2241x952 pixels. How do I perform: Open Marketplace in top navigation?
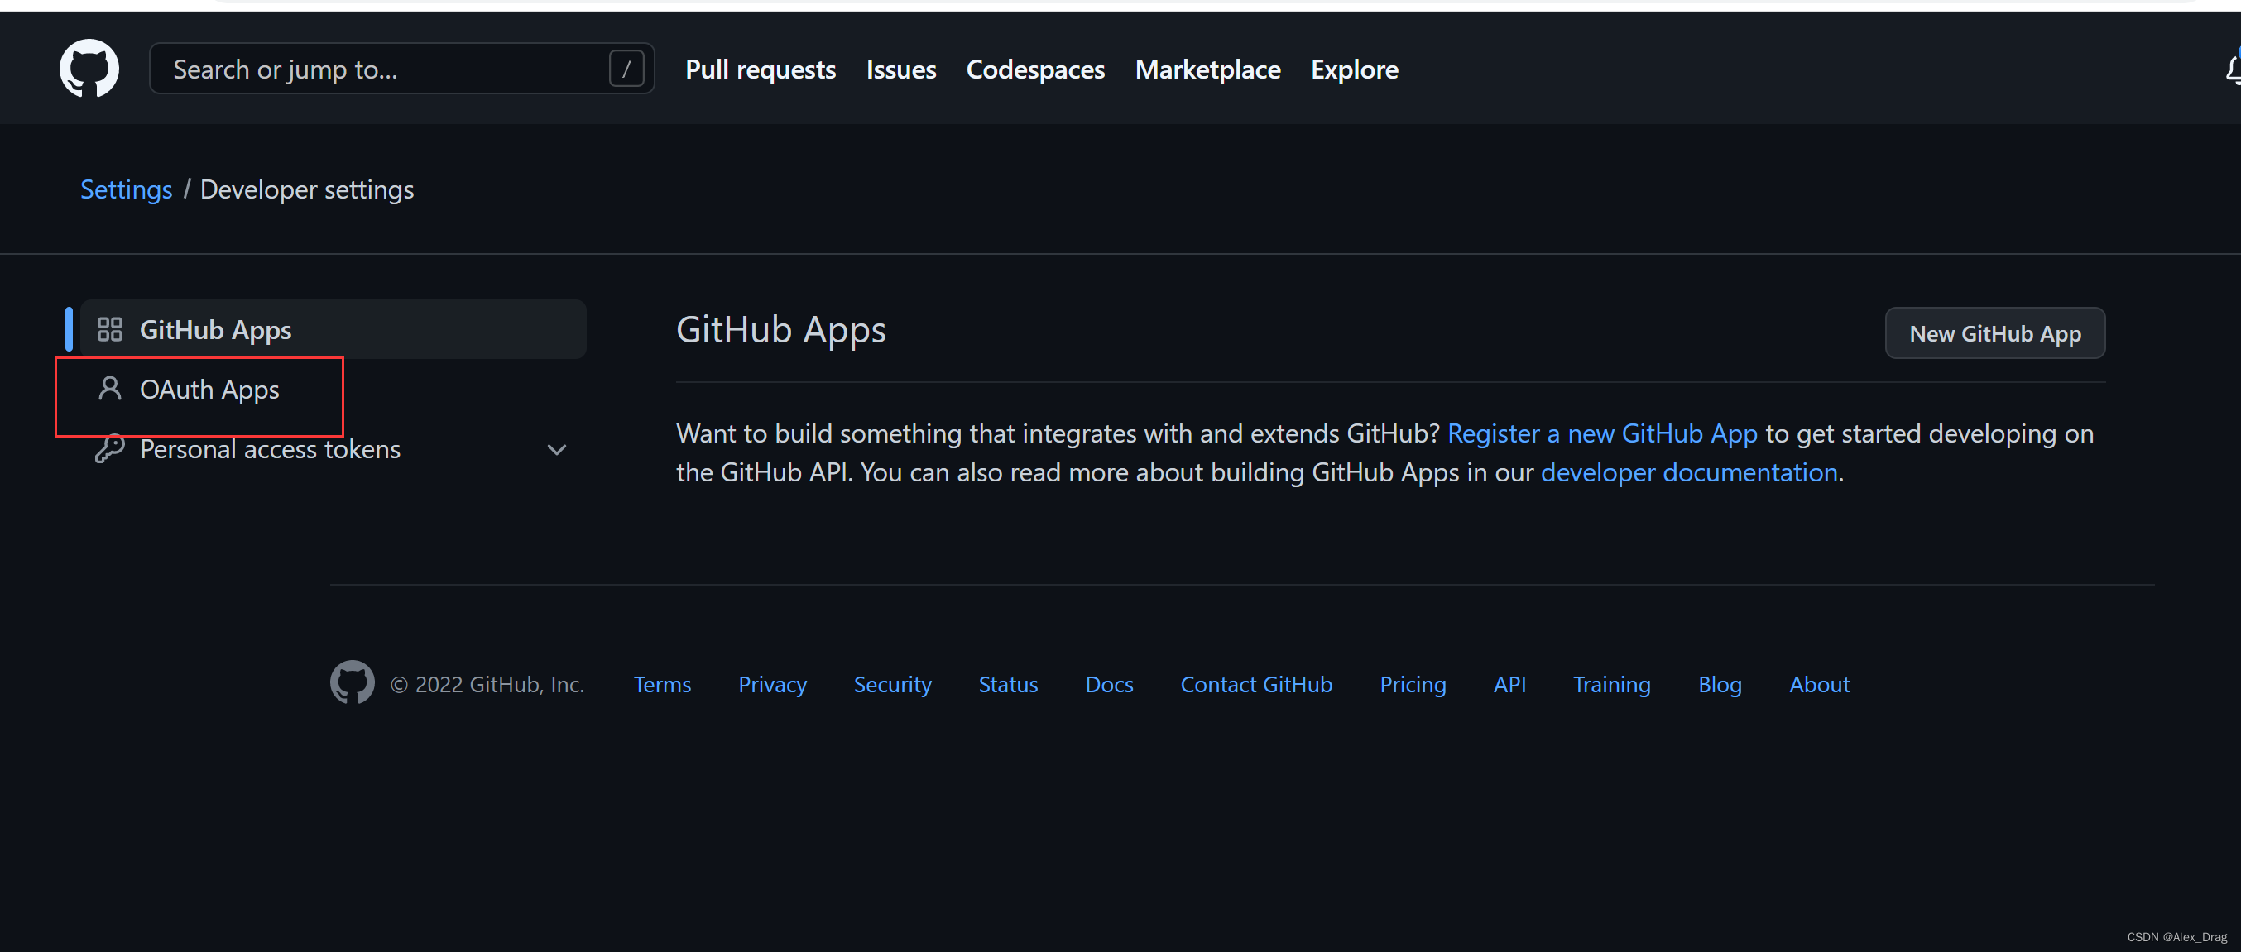[x=1207, y=69]
